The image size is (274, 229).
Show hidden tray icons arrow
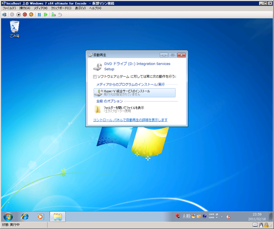[222, 217]
